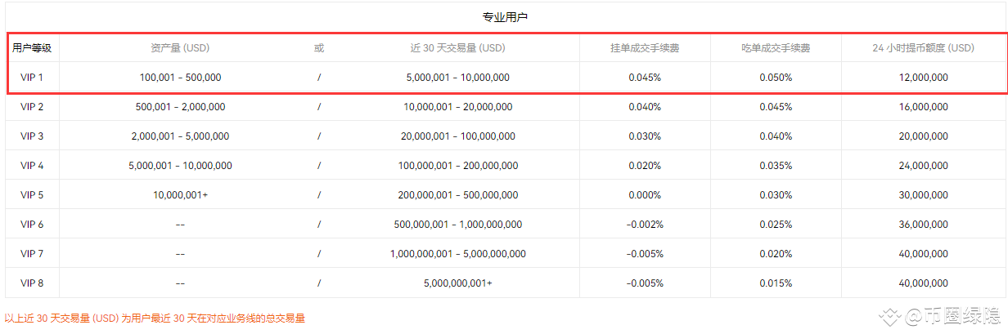Click VIP 4 withdrawal limit 24,000,000
This screenshot has width=1008, height=334.
point(923,166)
